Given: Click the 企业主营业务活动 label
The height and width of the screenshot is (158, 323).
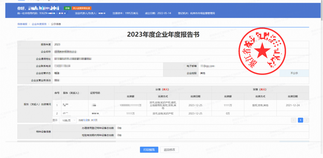Looking at the screenshot, I should (x=41, y=80).
